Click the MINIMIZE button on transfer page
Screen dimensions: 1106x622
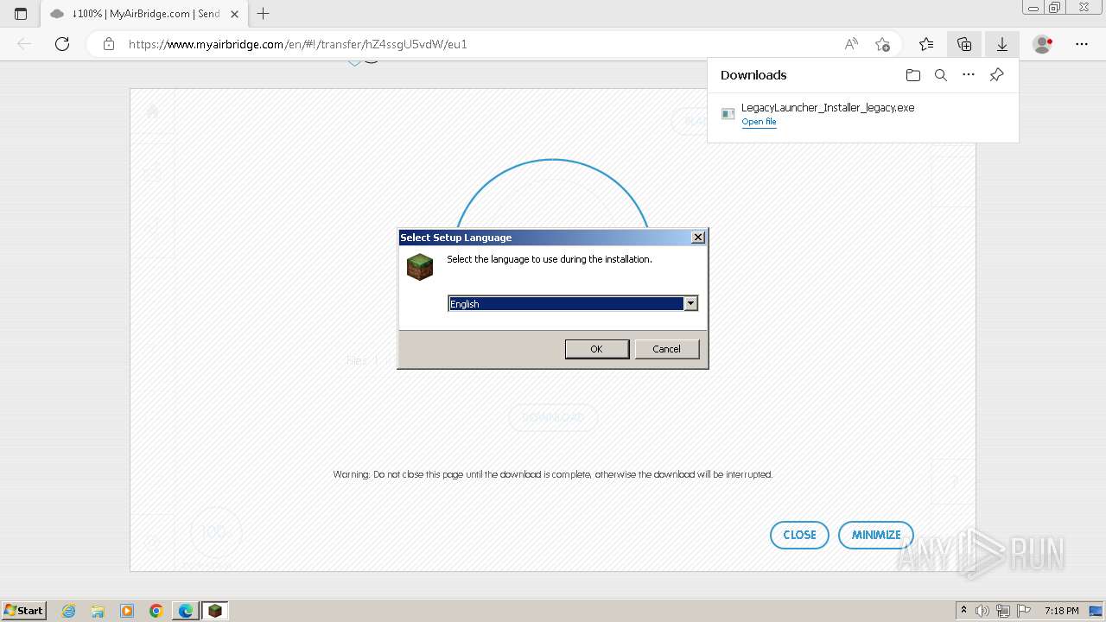tap(876, 535)
